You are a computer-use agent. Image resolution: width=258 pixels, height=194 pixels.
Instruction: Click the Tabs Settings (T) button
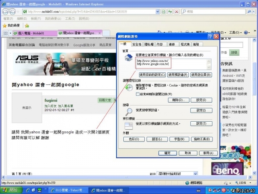click(x=201, y=124)
